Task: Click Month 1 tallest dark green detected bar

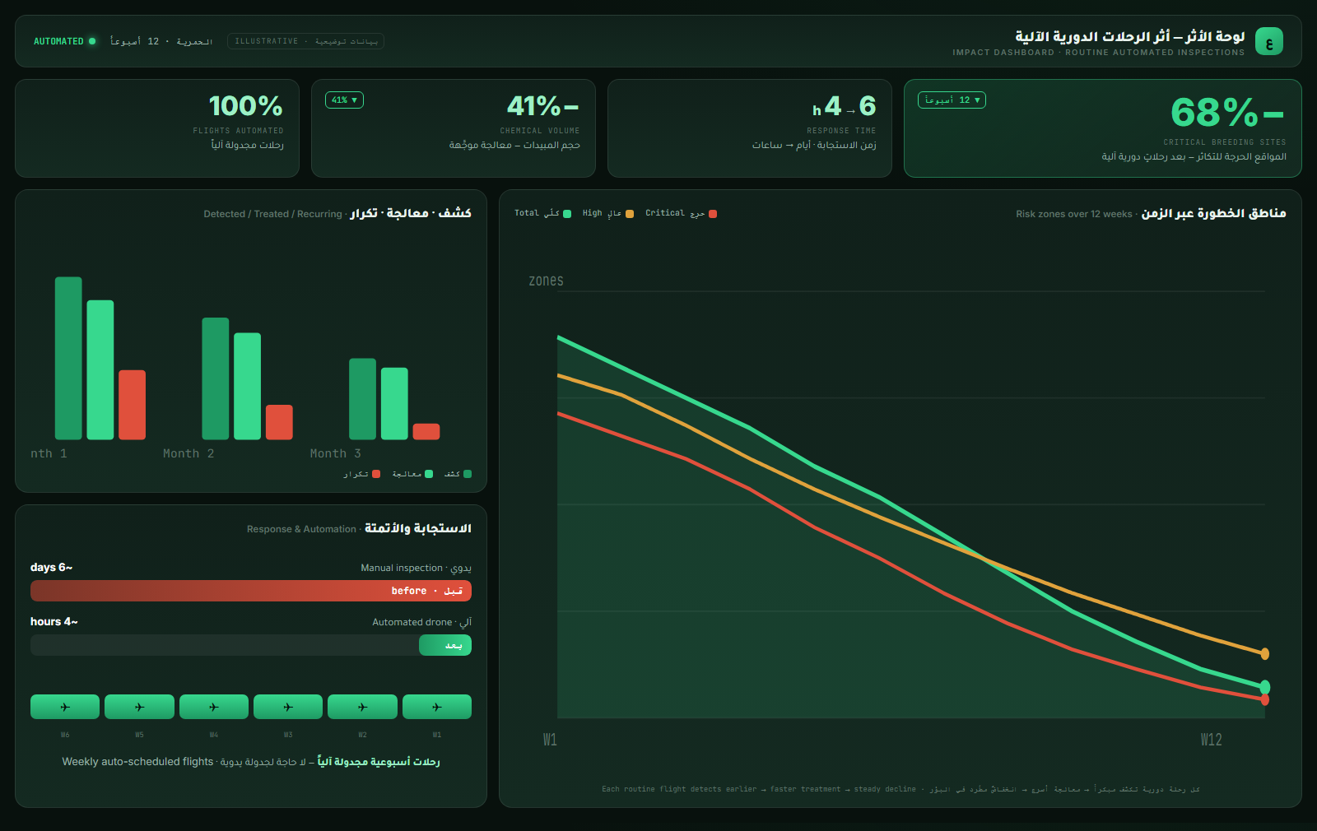Action: pyautogui.click(x=68, y=358)
